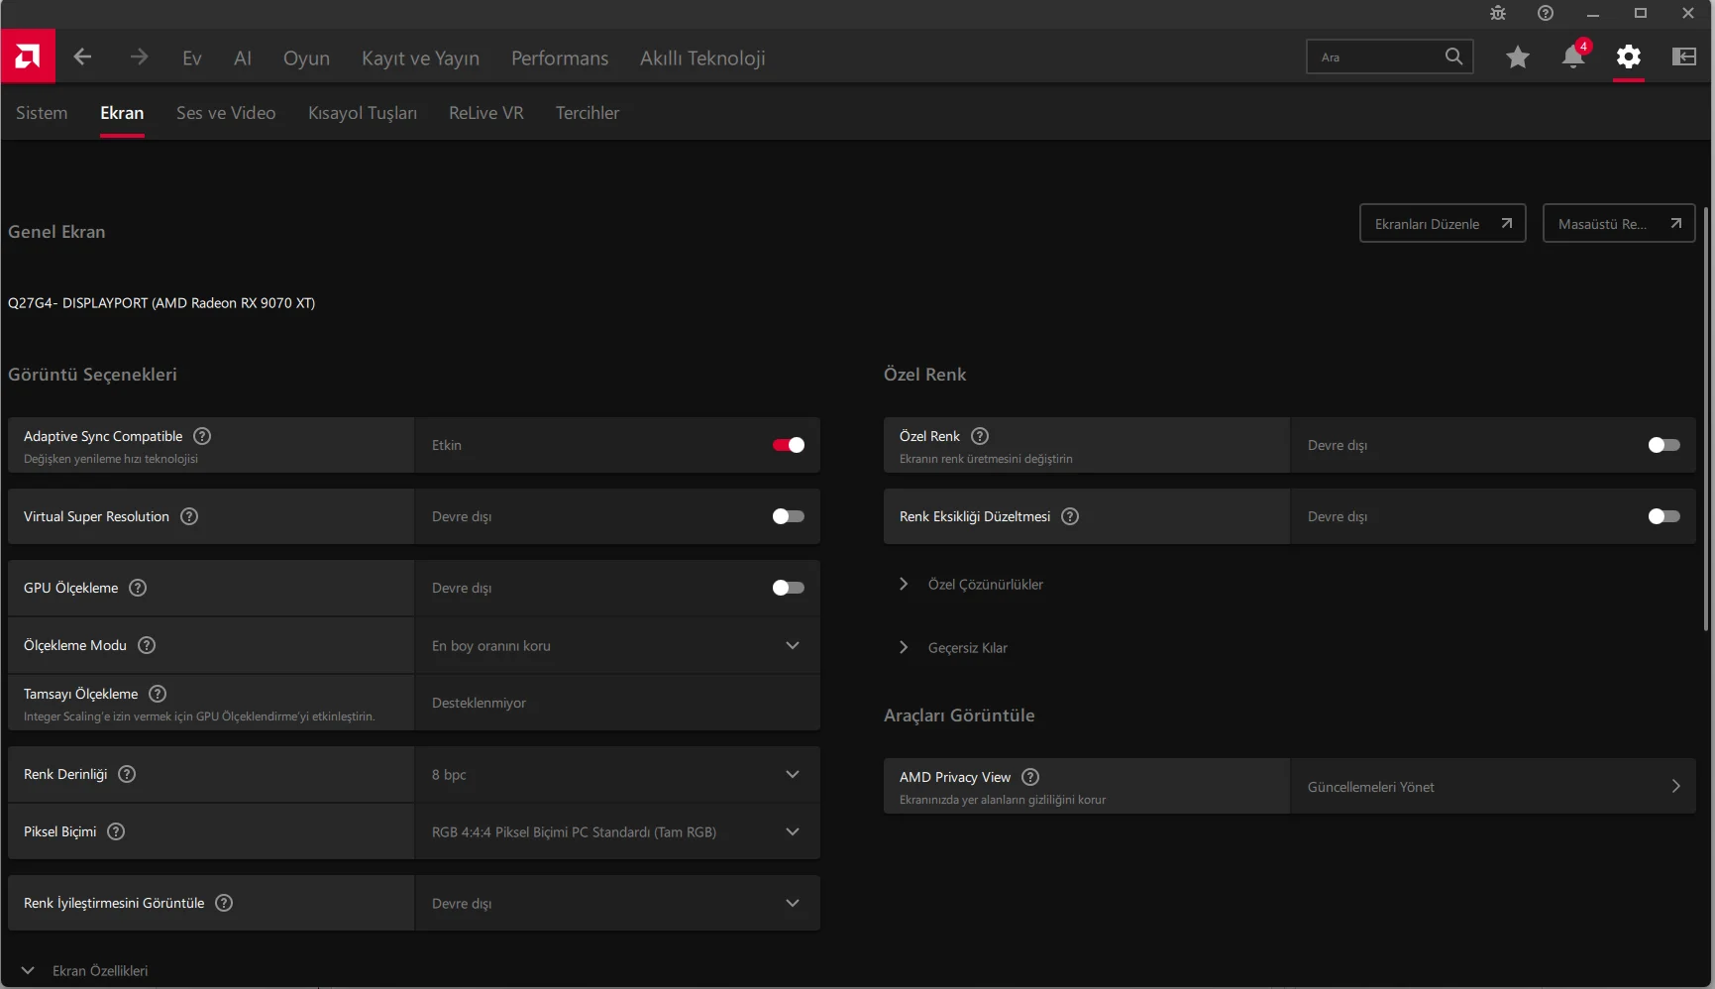Show help for Tamsayı Ölçekleme
1715x989 pixels.
[x=158, y=694]
